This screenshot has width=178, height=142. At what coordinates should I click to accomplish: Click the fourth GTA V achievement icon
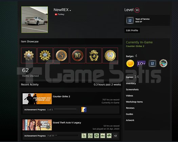(x=103, y=136)
